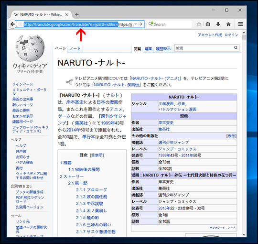Jump to section 2.1.2 波の国任務

pyautogui.click(x=91, y=197)
